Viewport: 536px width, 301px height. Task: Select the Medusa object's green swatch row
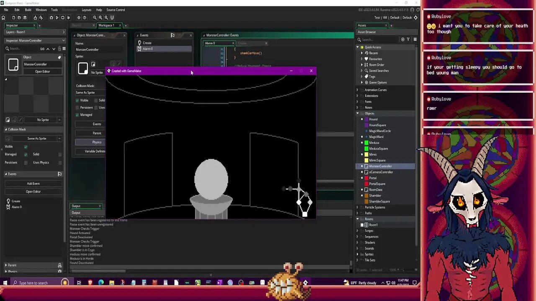click(x=385, y=143)
